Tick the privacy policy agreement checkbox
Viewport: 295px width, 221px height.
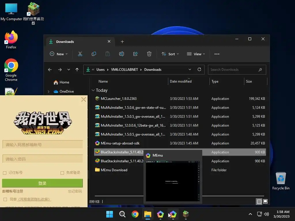pyautogui.click(x=5, y=199)
